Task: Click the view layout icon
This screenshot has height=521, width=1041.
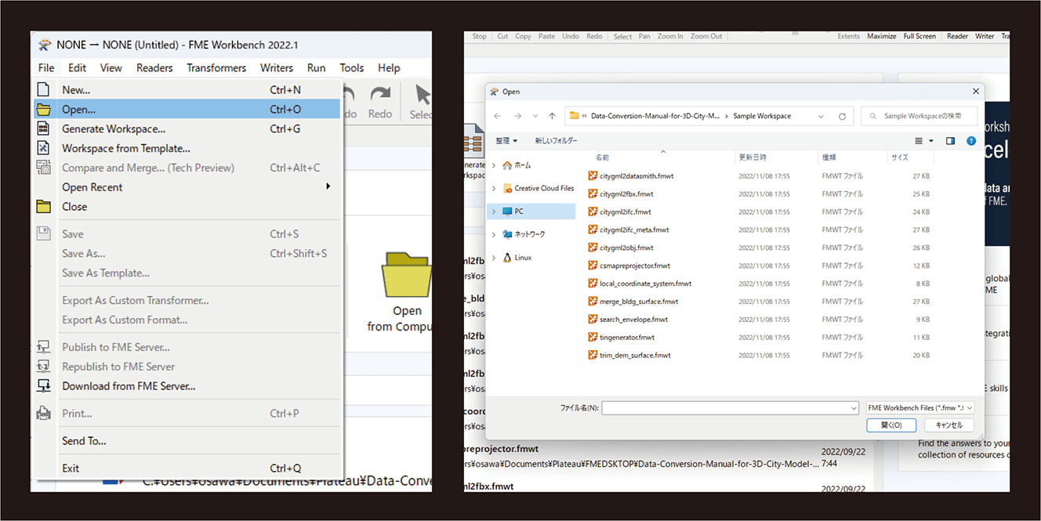Action: click(919, 141)
